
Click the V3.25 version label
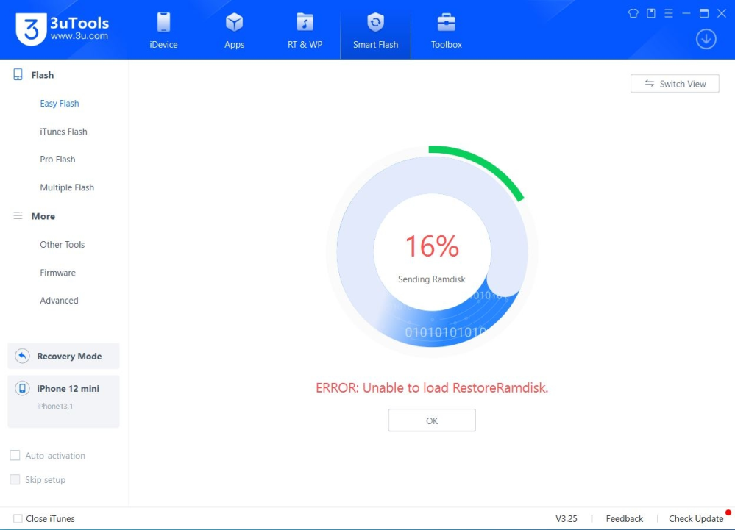pyautogui.click(x=567, y=518)
